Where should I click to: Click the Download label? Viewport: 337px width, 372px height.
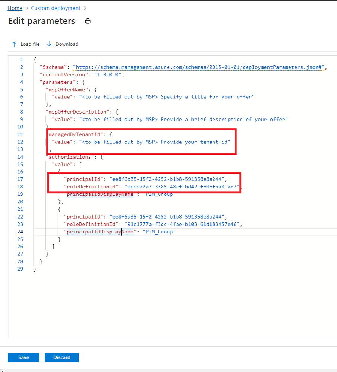click(67, 44)
